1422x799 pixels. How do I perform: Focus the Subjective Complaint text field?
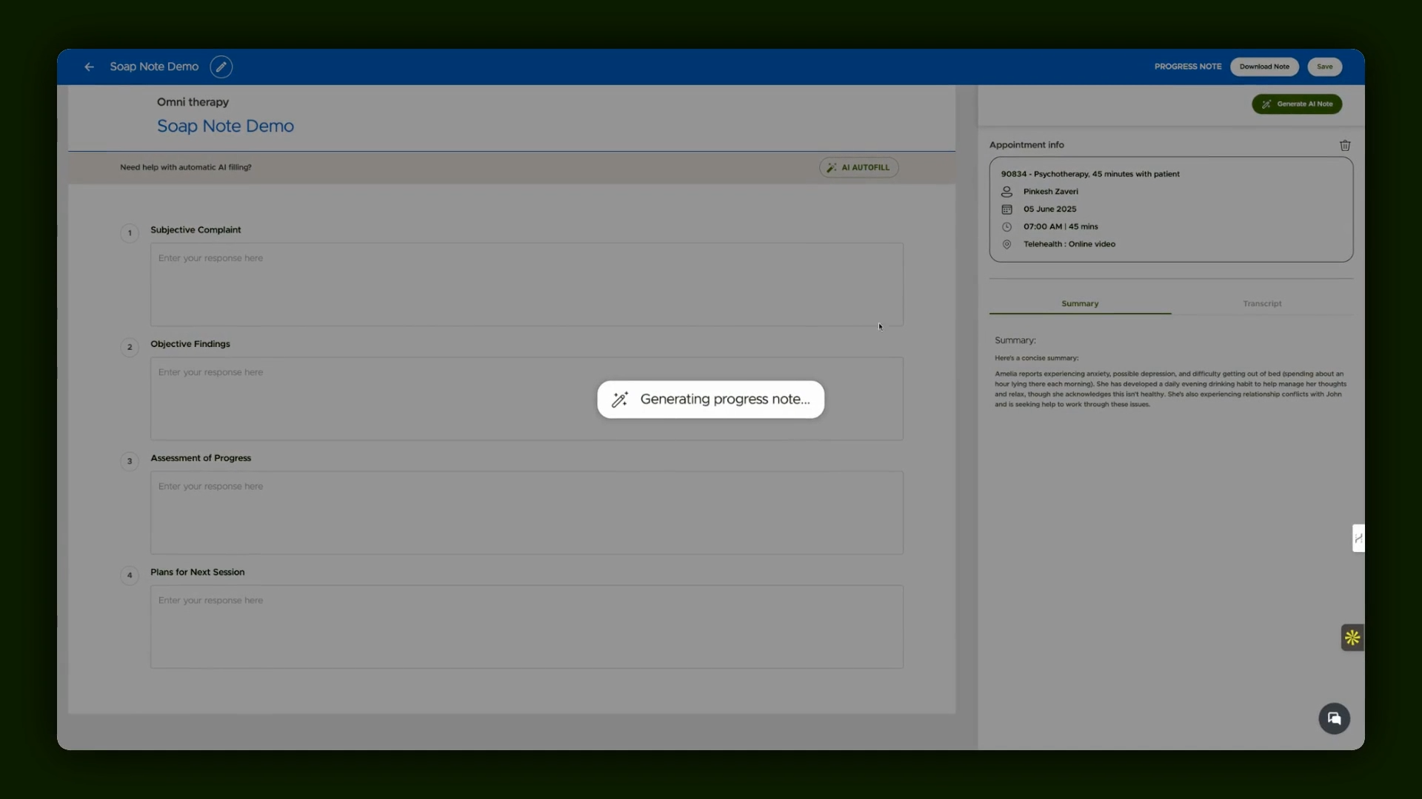(527, 284)
